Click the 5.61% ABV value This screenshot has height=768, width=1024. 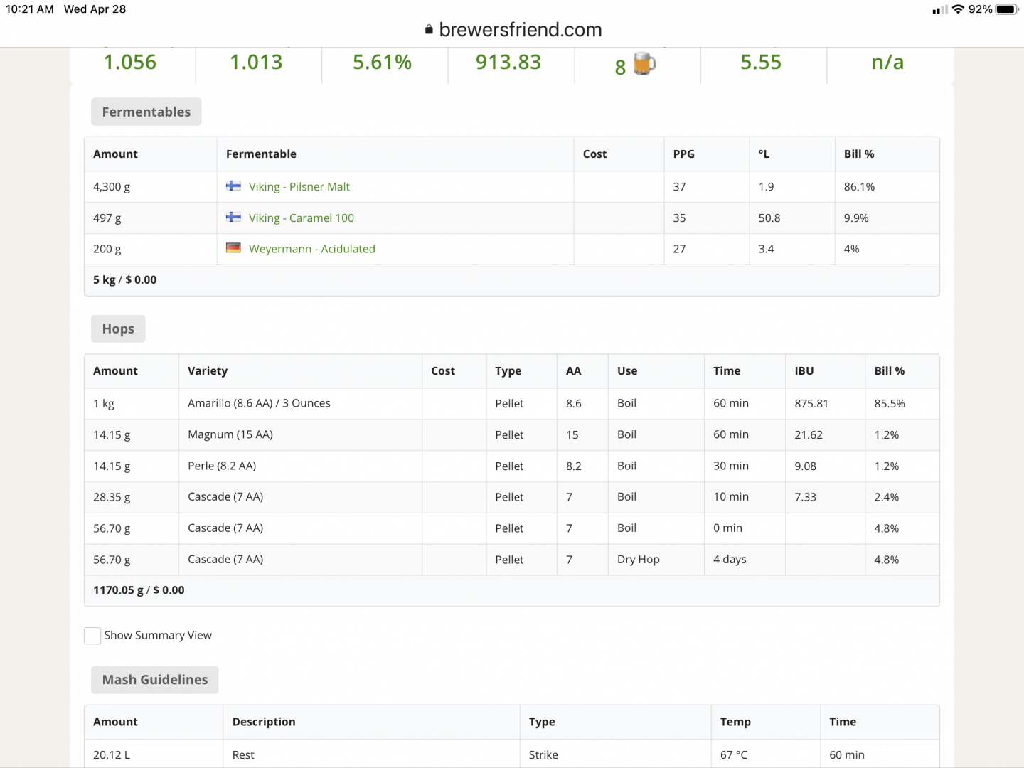[x=383, y=63]
